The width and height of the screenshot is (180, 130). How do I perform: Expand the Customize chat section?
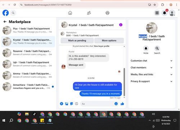point(152,61)
